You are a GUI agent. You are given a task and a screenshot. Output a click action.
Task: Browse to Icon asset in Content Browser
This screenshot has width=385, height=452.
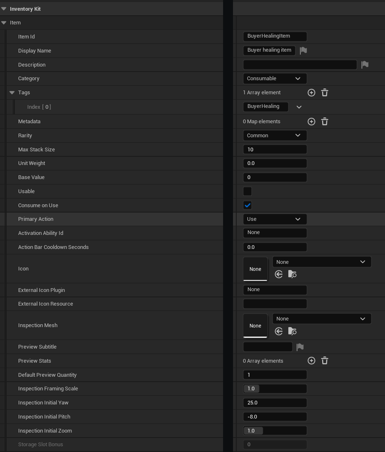[x=292, y=274]
